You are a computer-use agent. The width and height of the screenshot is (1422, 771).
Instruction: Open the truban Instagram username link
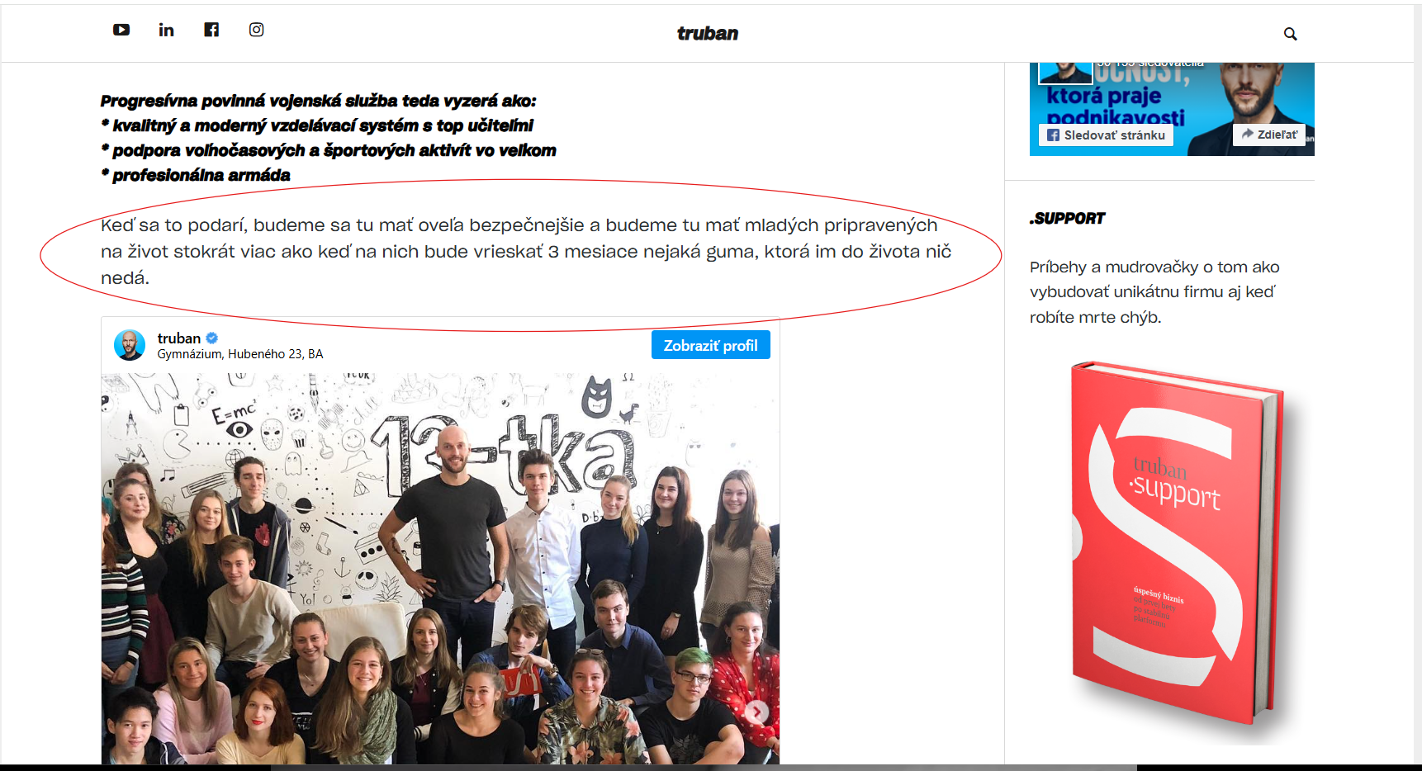tap(179, 338)
